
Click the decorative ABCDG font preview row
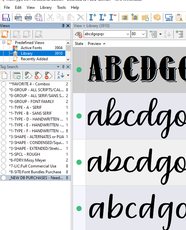tap(129, 70)
